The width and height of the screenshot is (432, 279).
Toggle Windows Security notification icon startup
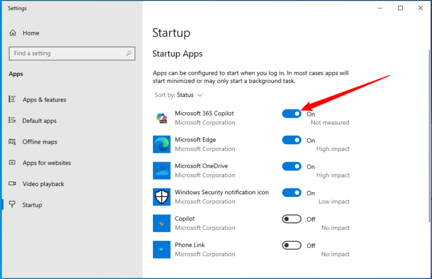tap(291, 193)
